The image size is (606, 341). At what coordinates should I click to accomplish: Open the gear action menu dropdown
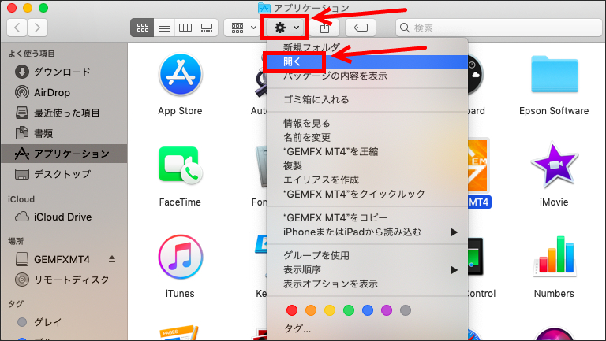[284, 28]
